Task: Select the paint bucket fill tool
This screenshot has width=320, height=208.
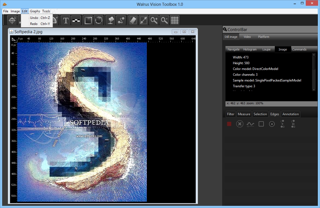Action: pyautogui.click(x=111, y=20)
